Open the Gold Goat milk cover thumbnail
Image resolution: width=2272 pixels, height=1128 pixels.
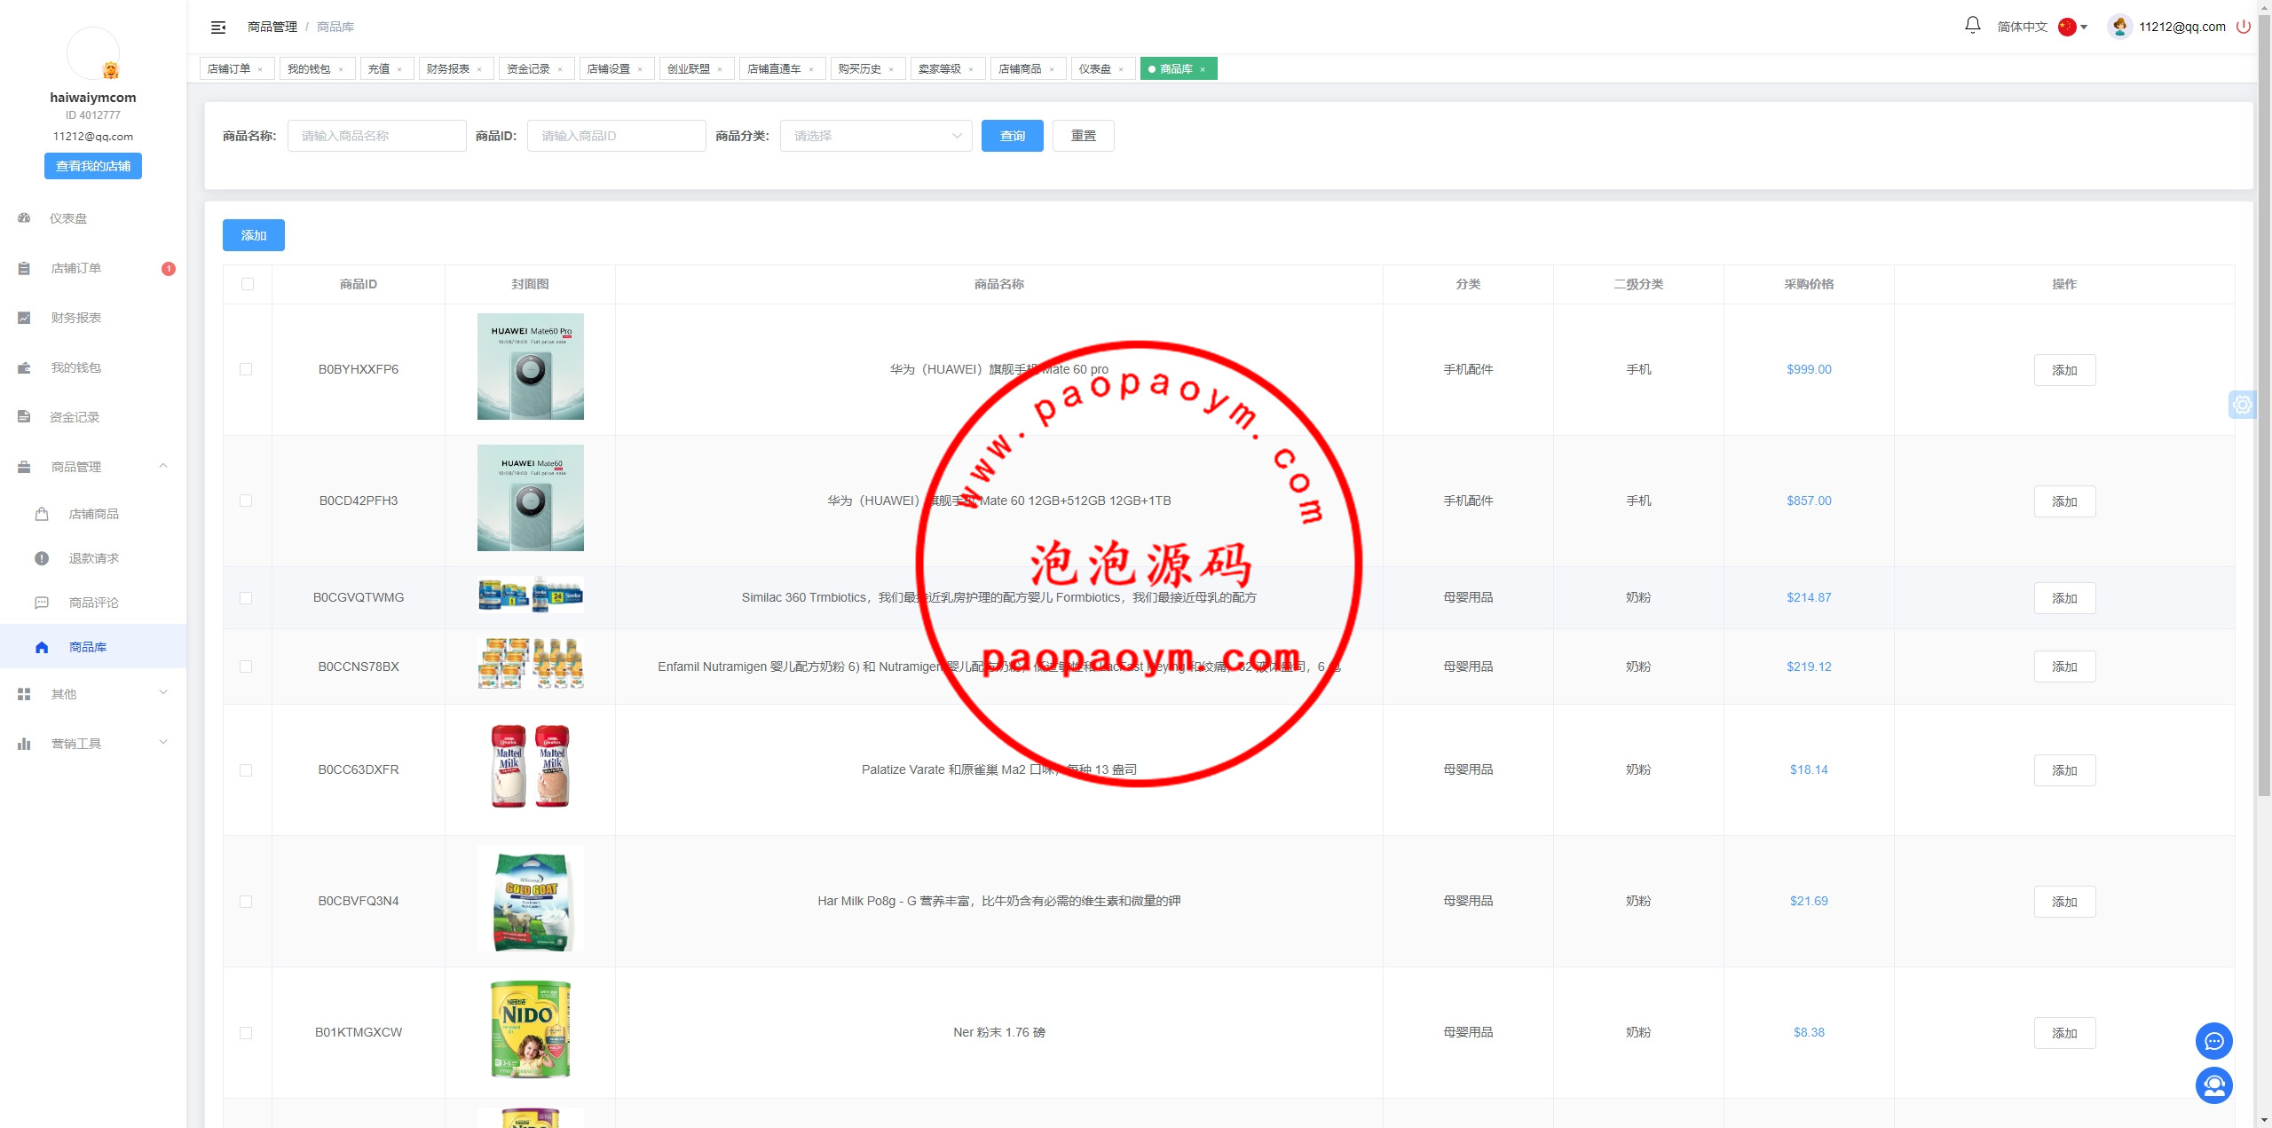tap(531, 898)
